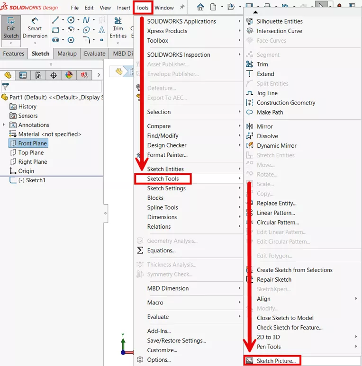Screen dimensions: 362x366
Task: Open the Tools menu
Action: pyautogui.click(x=143, y=8)
